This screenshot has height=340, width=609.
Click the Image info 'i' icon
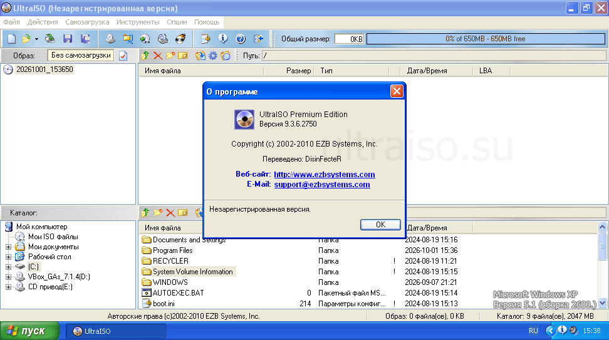point(223,39)
